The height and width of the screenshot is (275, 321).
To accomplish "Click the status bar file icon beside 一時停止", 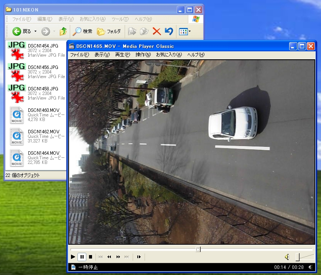I will point(73,267).
